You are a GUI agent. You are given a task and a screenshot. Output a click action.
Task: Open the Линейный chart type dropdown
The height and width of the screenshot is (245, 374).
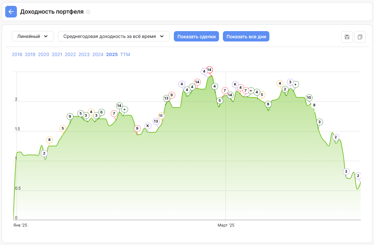(33, 36)
